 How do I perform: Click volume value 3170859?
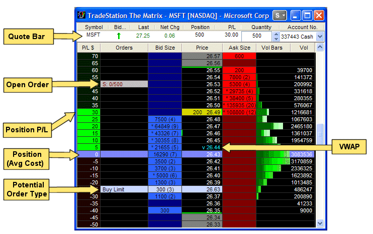pyautogui.click(x=302, y=161)
